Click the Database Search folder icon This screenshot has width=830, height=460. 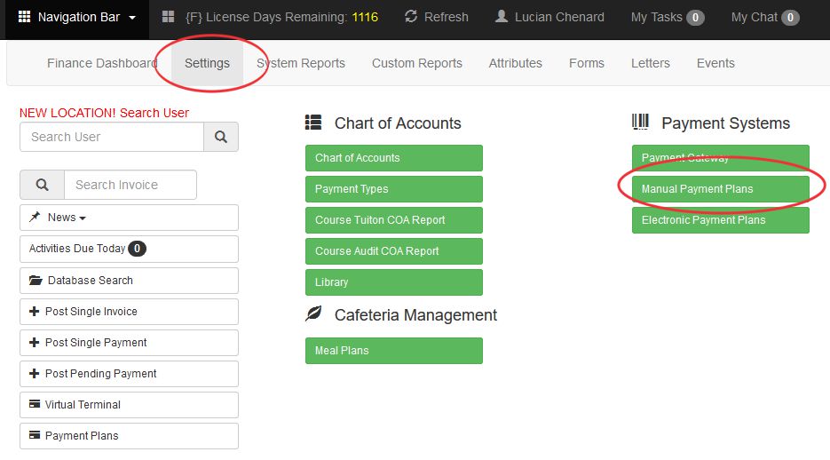(x=36, y=280)
